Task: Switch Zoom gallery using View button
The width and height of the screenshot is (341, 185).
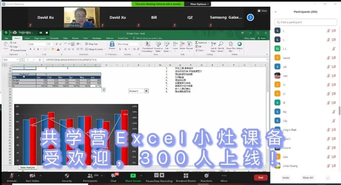Action: click(262, 11)
